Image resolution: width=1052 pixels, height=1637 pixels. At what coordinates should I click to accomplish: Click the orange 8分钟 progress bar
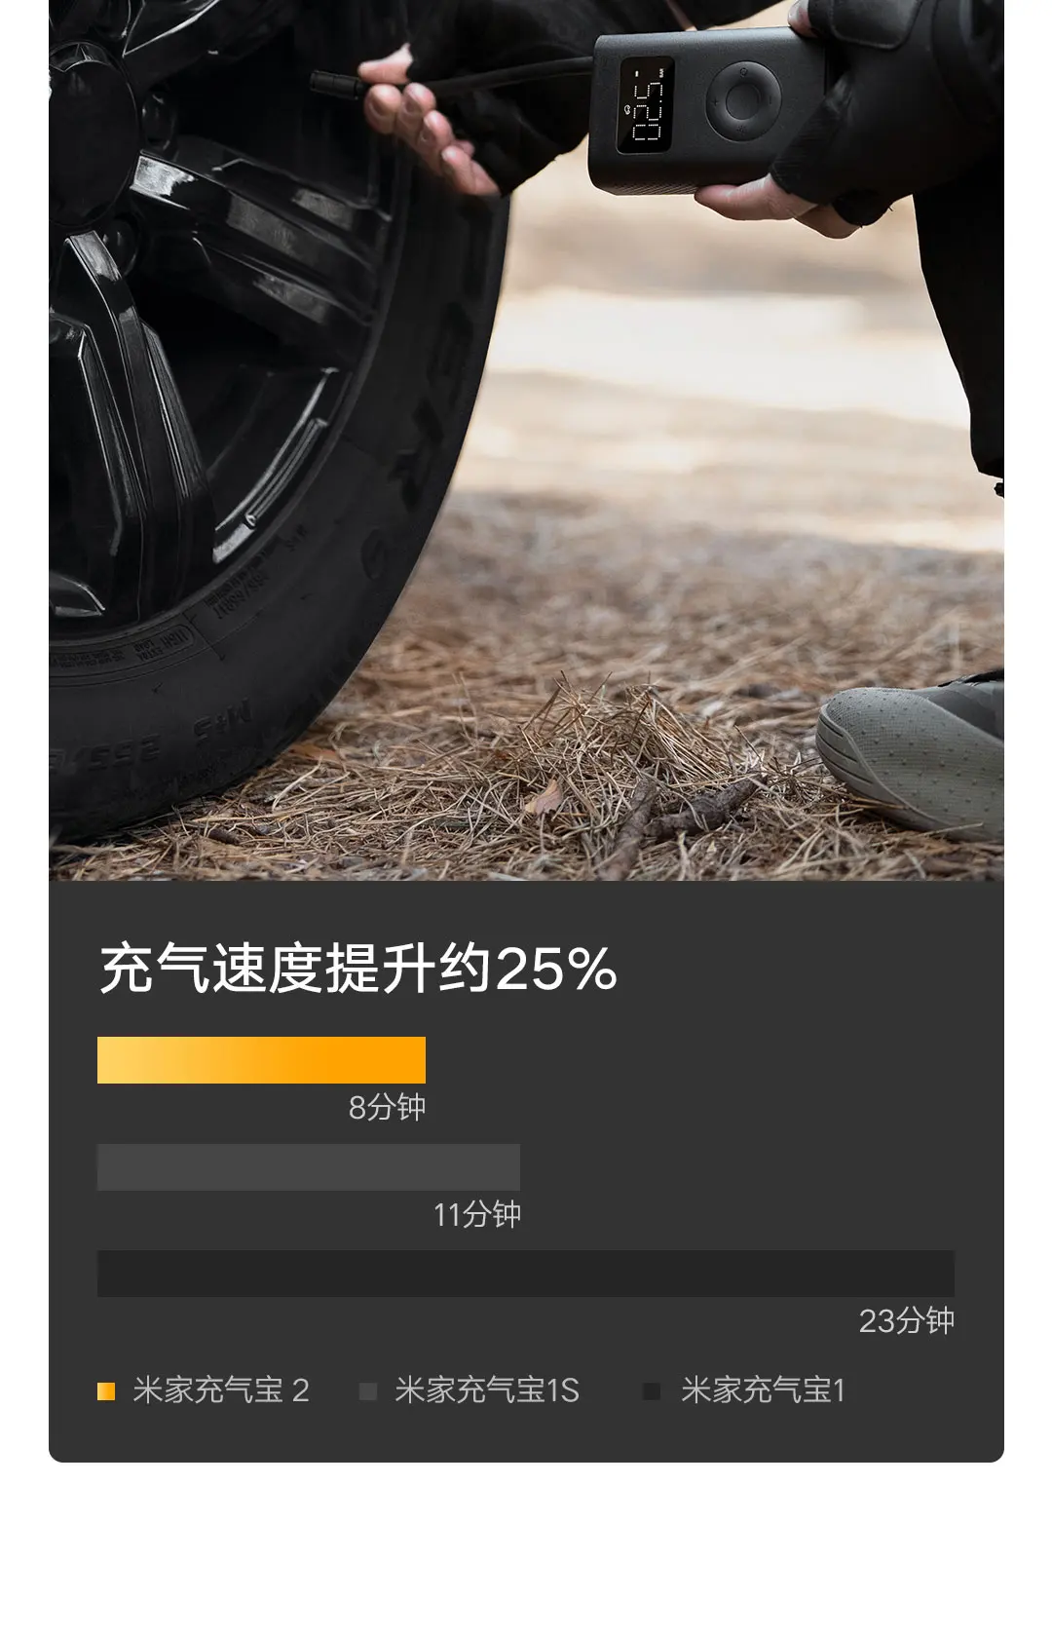[261, 1060]
